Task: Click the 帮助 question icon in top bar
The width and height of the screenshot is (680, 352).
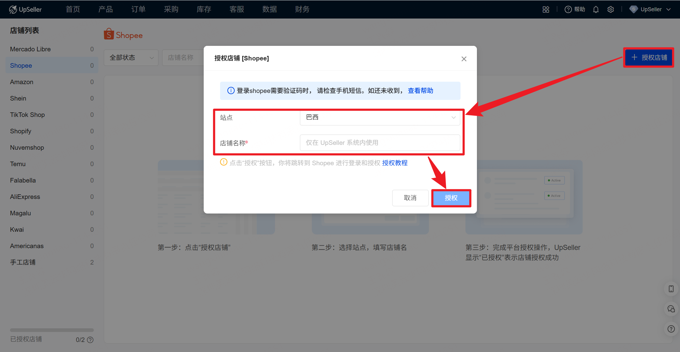Action: pyautogui.click(x=568, y=9)
